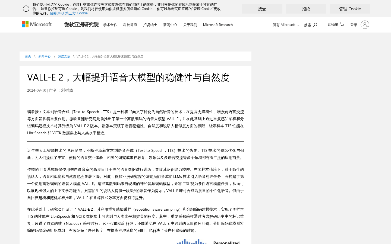Click the paragraph starting with 在此基础上

(135, 220)
